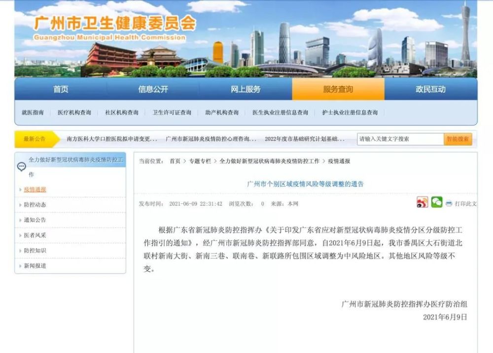Share article via WeChat icon

pyautogui.click(x=436, y=202)
